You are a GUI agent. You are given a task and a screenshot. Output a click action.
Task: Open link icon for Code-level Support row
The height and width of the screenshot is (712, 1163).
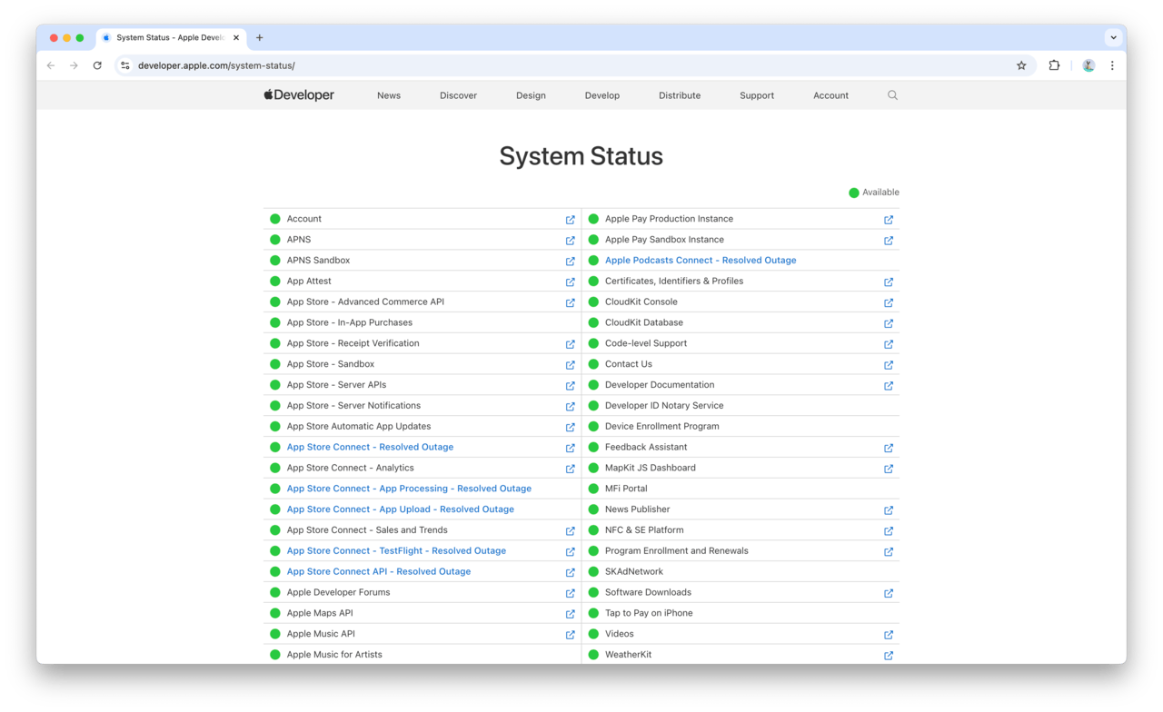[x=889, y=344]
